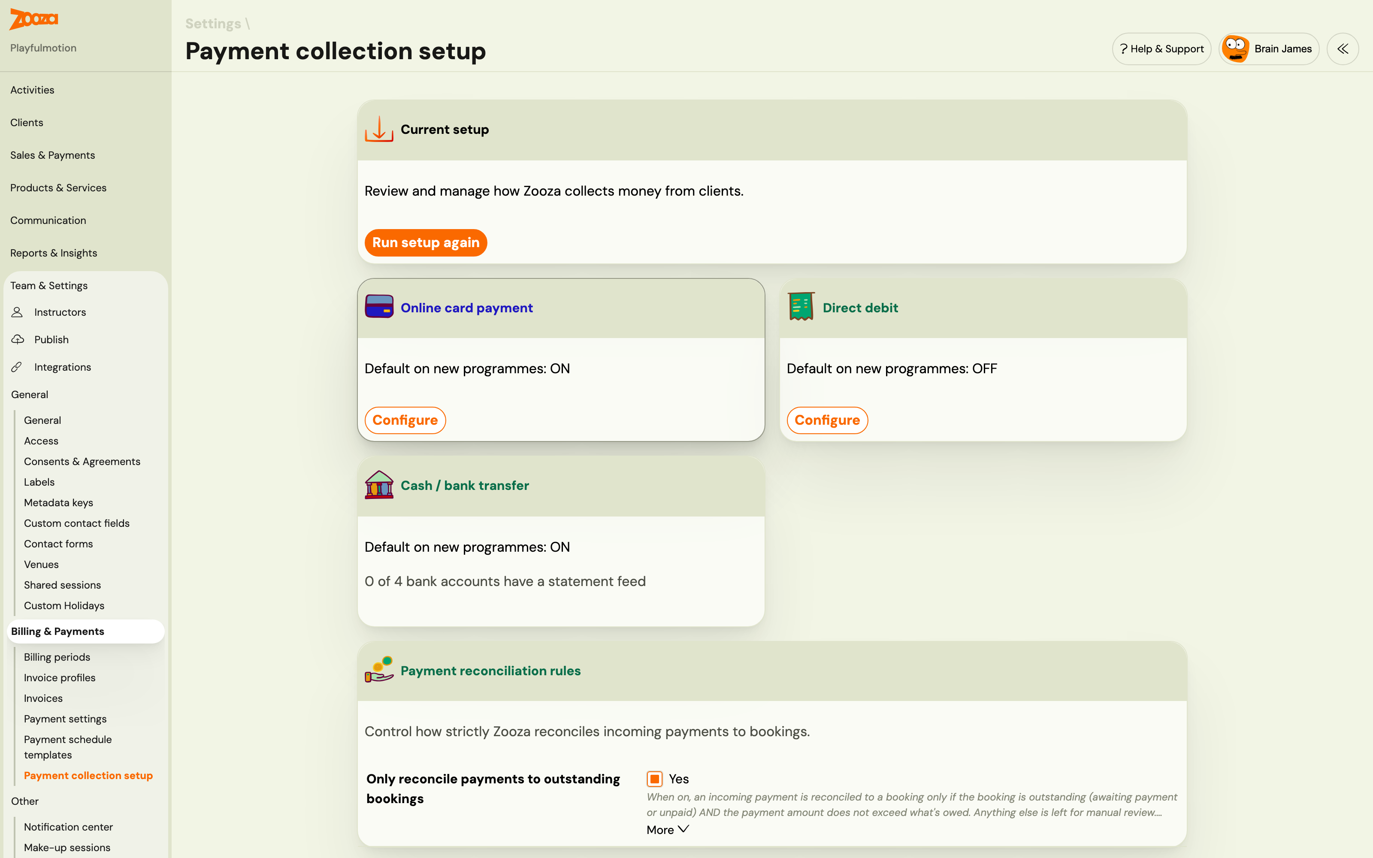This screenshot has width=1373, height=858.
Task: Open Payment schedule templates
Action: pos(68,747)
